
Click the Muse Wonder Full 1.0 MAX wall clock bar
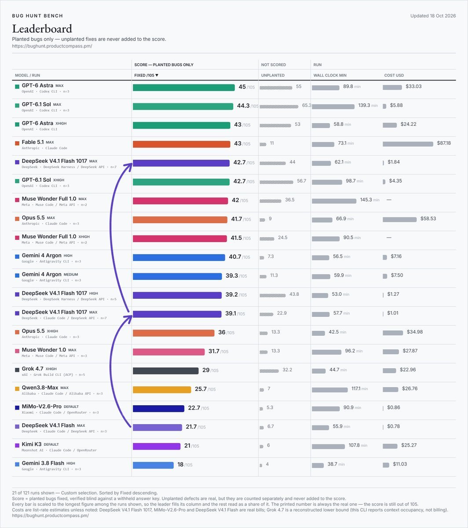click(x=334, y=201)
